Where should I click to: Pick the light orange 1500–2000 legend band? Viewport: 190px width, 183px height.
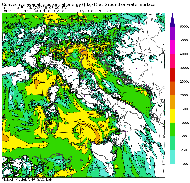pos(172,102)
